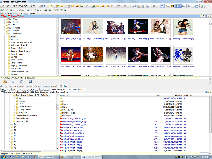Click the quick view picture icon in toolbar

click(x=184, y=6)
